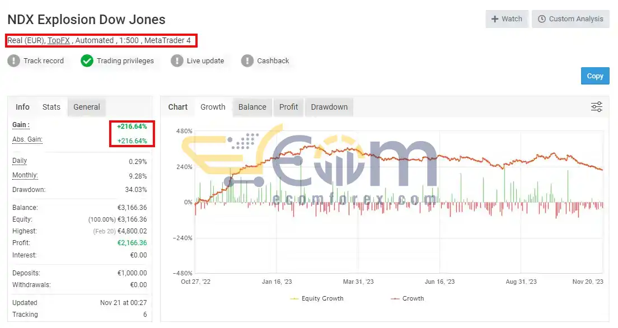618x328 pixels.
Task: Click the Equity row label
Action: 22,219
